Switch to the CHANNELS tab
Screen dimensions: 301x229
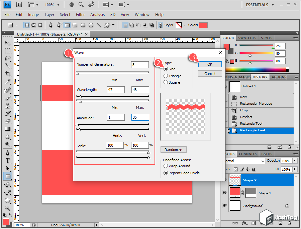click(247, 154)
